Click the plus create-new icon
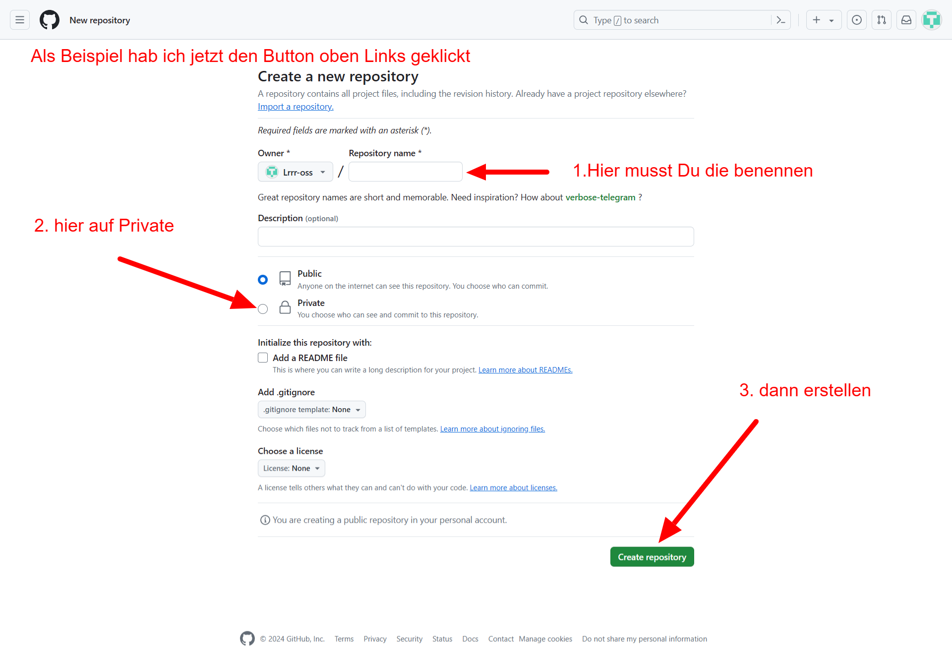The height and width of the screenshot is (672, 952). 817,20
